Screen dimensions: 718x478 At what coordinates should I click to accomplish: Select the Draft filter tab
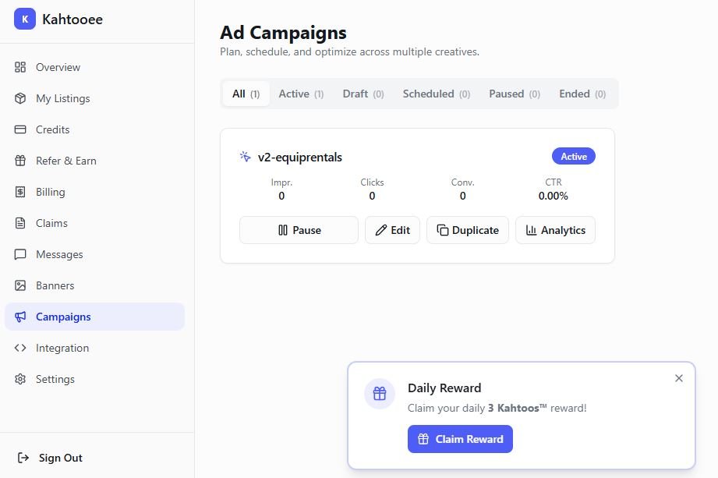tap(363, 94)
